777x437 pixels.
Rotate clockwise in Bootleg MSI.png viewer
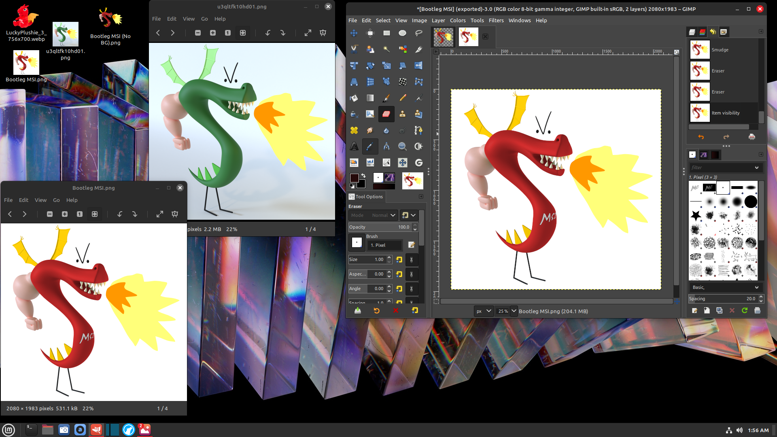point(135,214)
